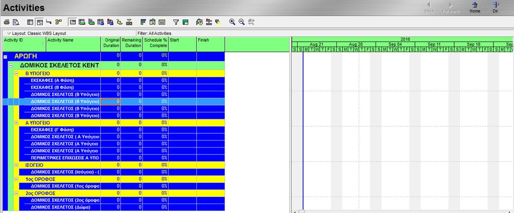Select the ΔΟΜΙΚΟΣ ΣΚΕΛΕΤΟΣ (2ος όροφο row
Screen dimensions: 514x213
122,200
